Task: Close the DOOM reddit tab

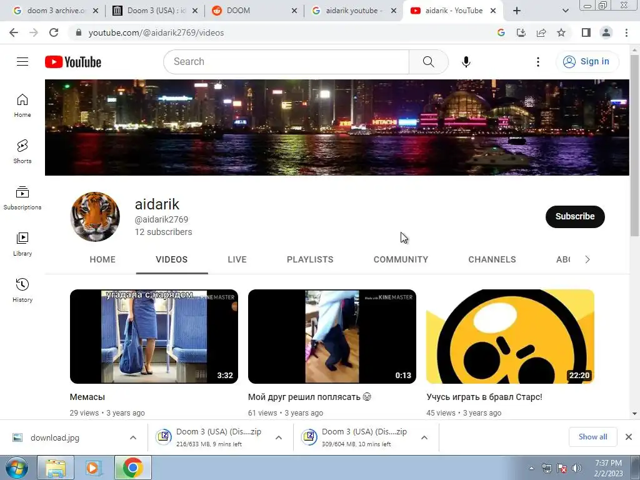Action: (294, 11)
